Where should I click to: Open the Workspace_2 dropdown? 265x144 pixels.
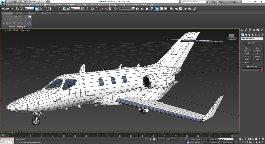39,2
